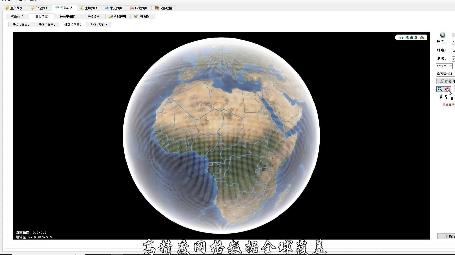Select the 气象站点 sub-tab
The height and width of the screenshot is (255, 455).
[x=17, y=17]
